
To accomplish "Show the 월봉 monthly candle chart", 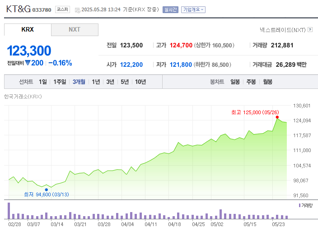I will tap(268, 82).
